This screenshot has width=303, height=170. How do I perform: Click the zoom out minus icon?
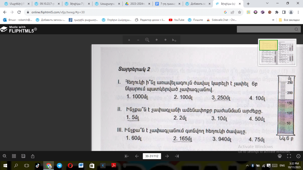click(138, 40)
